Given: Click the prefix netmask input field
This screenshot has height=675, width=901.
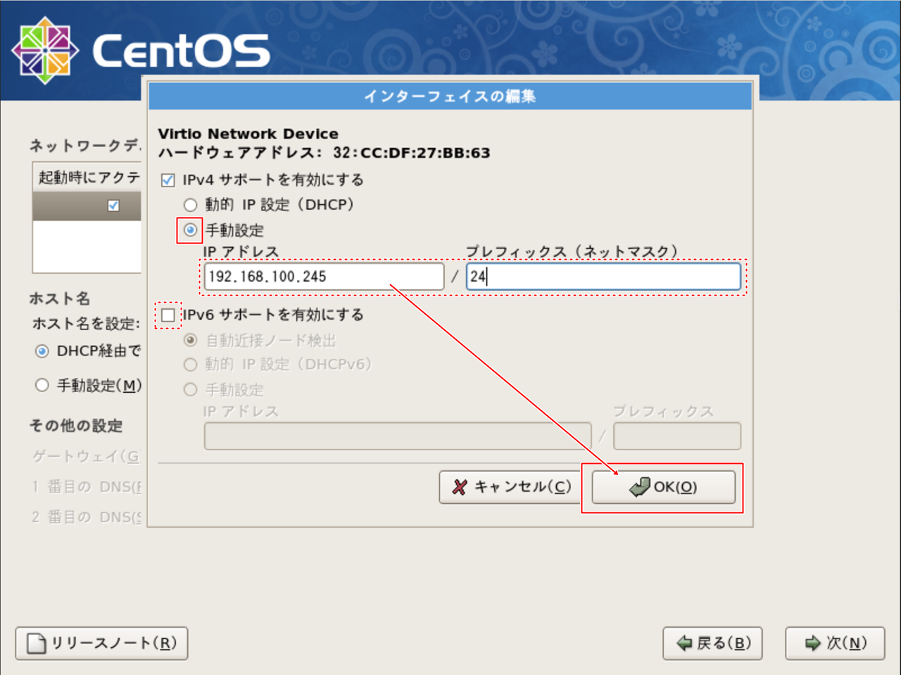Looking at the screenshot, I should [x=603, y=277].
